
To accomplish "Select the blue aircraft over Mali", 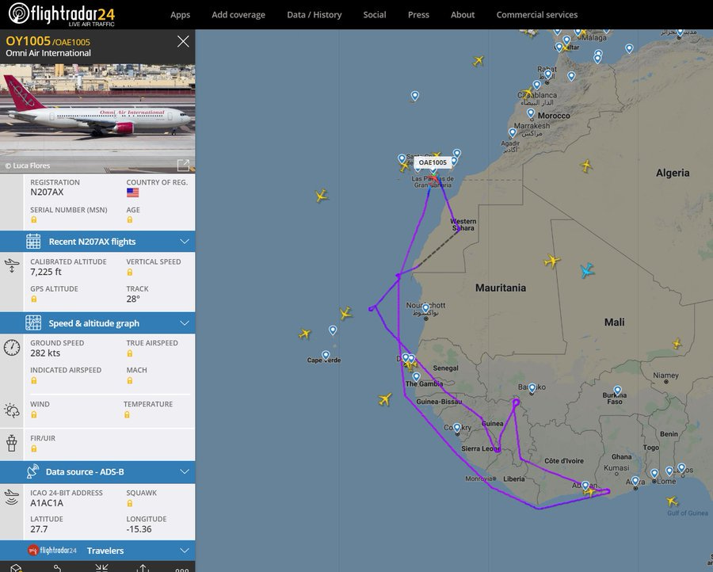I will (587, 270).
